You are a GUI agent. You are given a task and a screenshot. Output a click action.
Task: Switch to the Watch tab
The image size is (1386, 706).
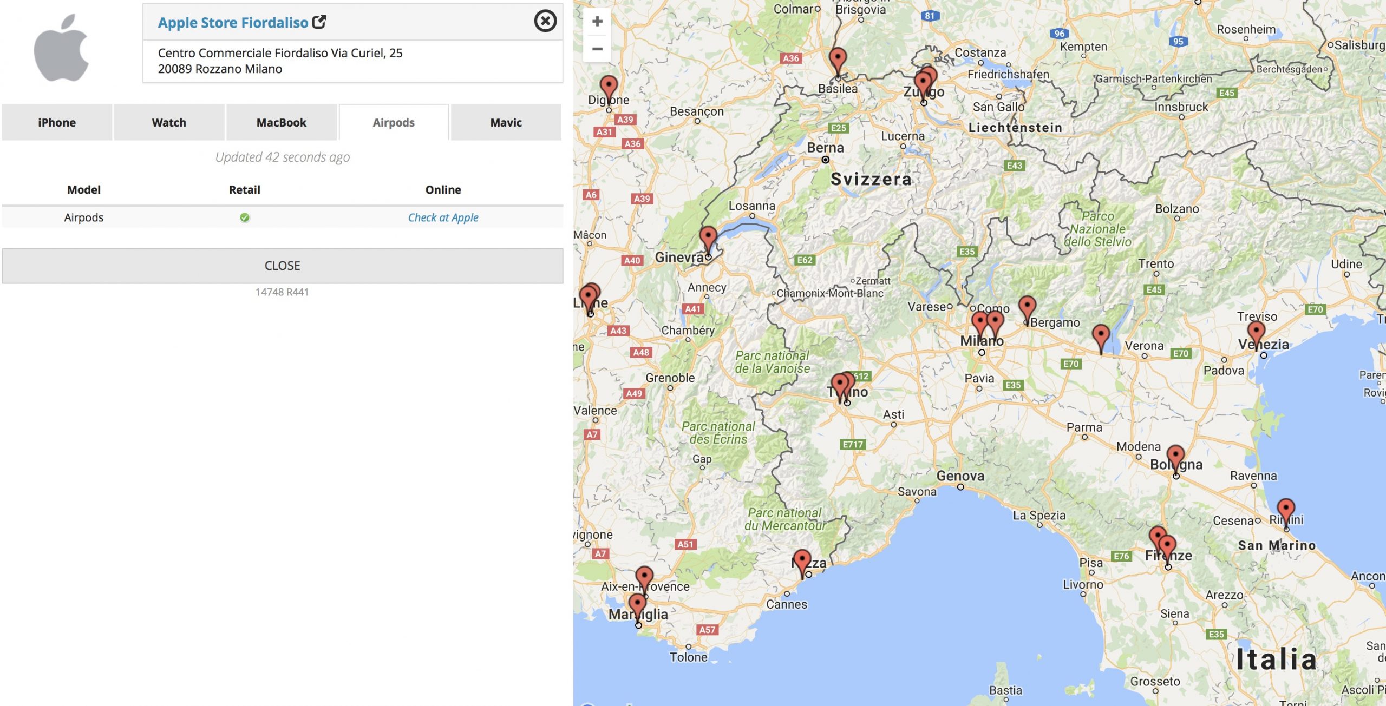(169, 122)
